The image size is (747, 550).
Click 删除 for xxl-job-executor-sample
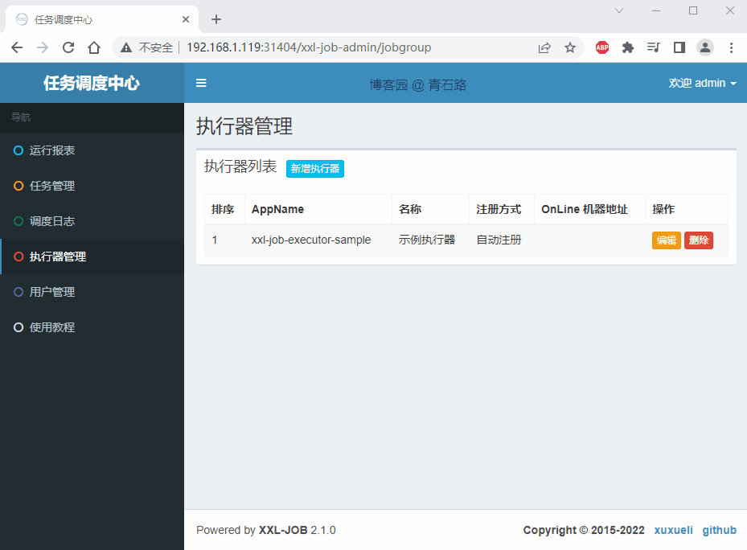point(699,240)
